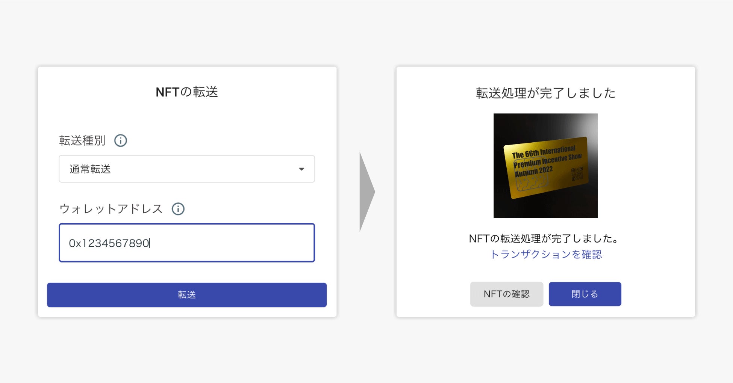Click 'Autumn 2022' text on the NFT card
Screen dimensions: 733x383
[x=533, y=172]
